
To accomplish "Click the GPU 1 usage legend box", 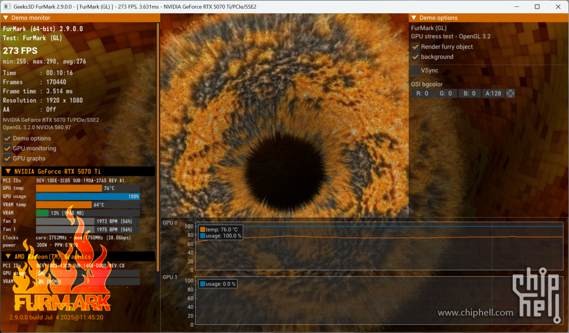I will coord(218,284).
